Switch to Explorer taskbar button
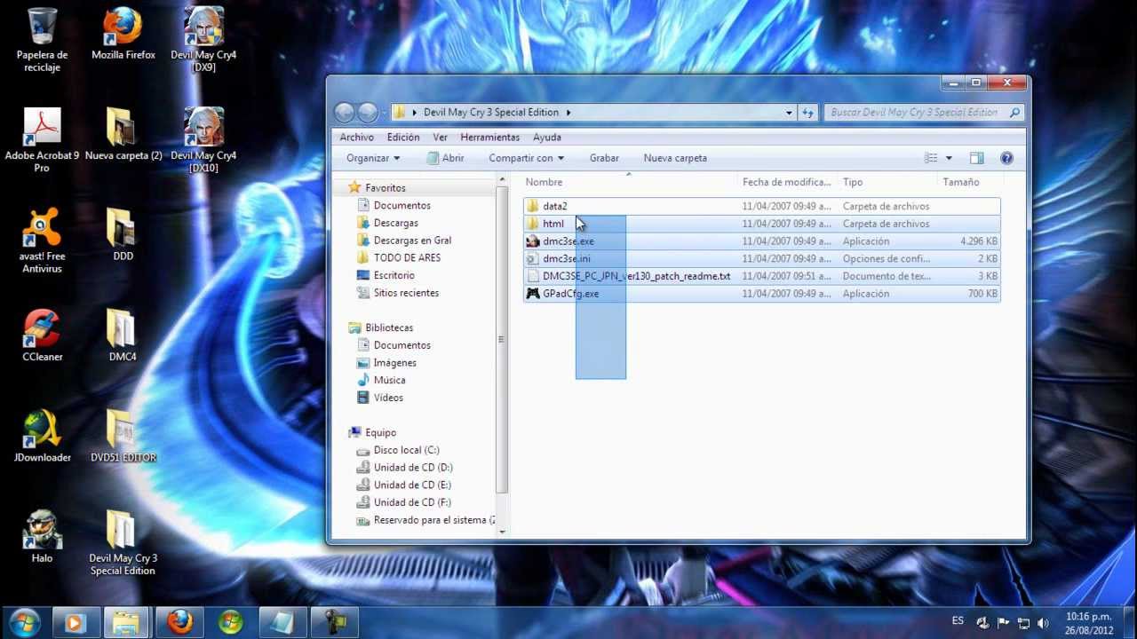Viewport: 1137px width, 639px height. pyautogui.click(x=127, y=623)
